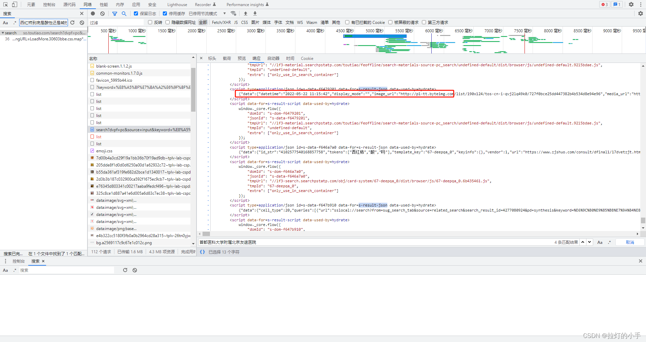Close the drawer 搜索 tab
This screenshot has width=646, height=342.
[x=43, y=261]
